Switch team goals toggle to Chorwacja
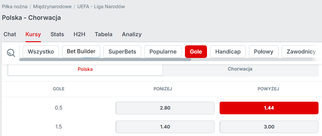The height and width of the screenshot is (136, 322). 240,69
